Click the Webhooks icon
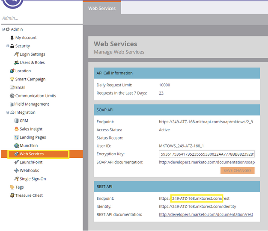 point(16,171)
